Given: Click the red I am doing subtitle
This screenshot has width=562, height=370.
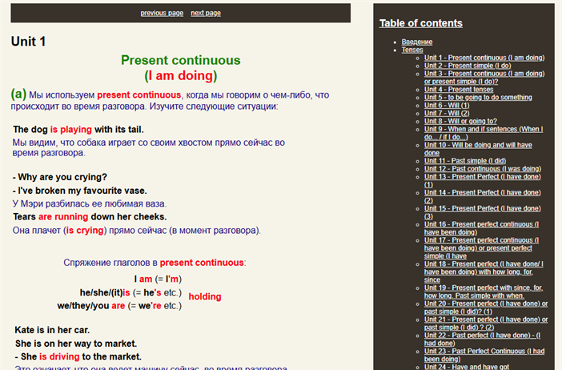Looking at the screenshot, I should tap(181, 75).
